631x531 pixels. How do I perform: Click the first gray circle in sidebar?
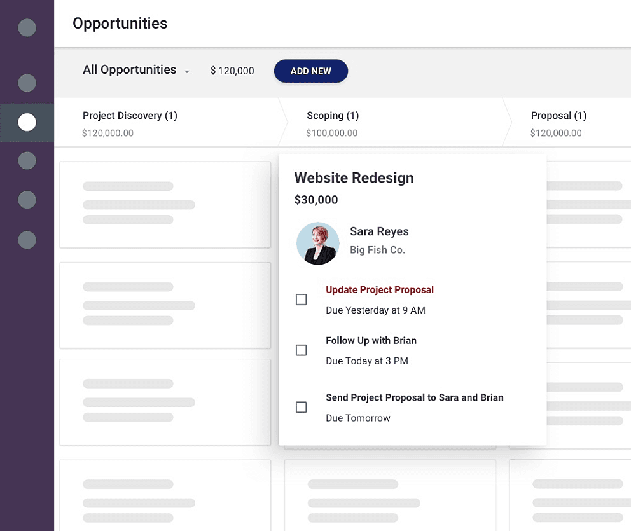27,28
